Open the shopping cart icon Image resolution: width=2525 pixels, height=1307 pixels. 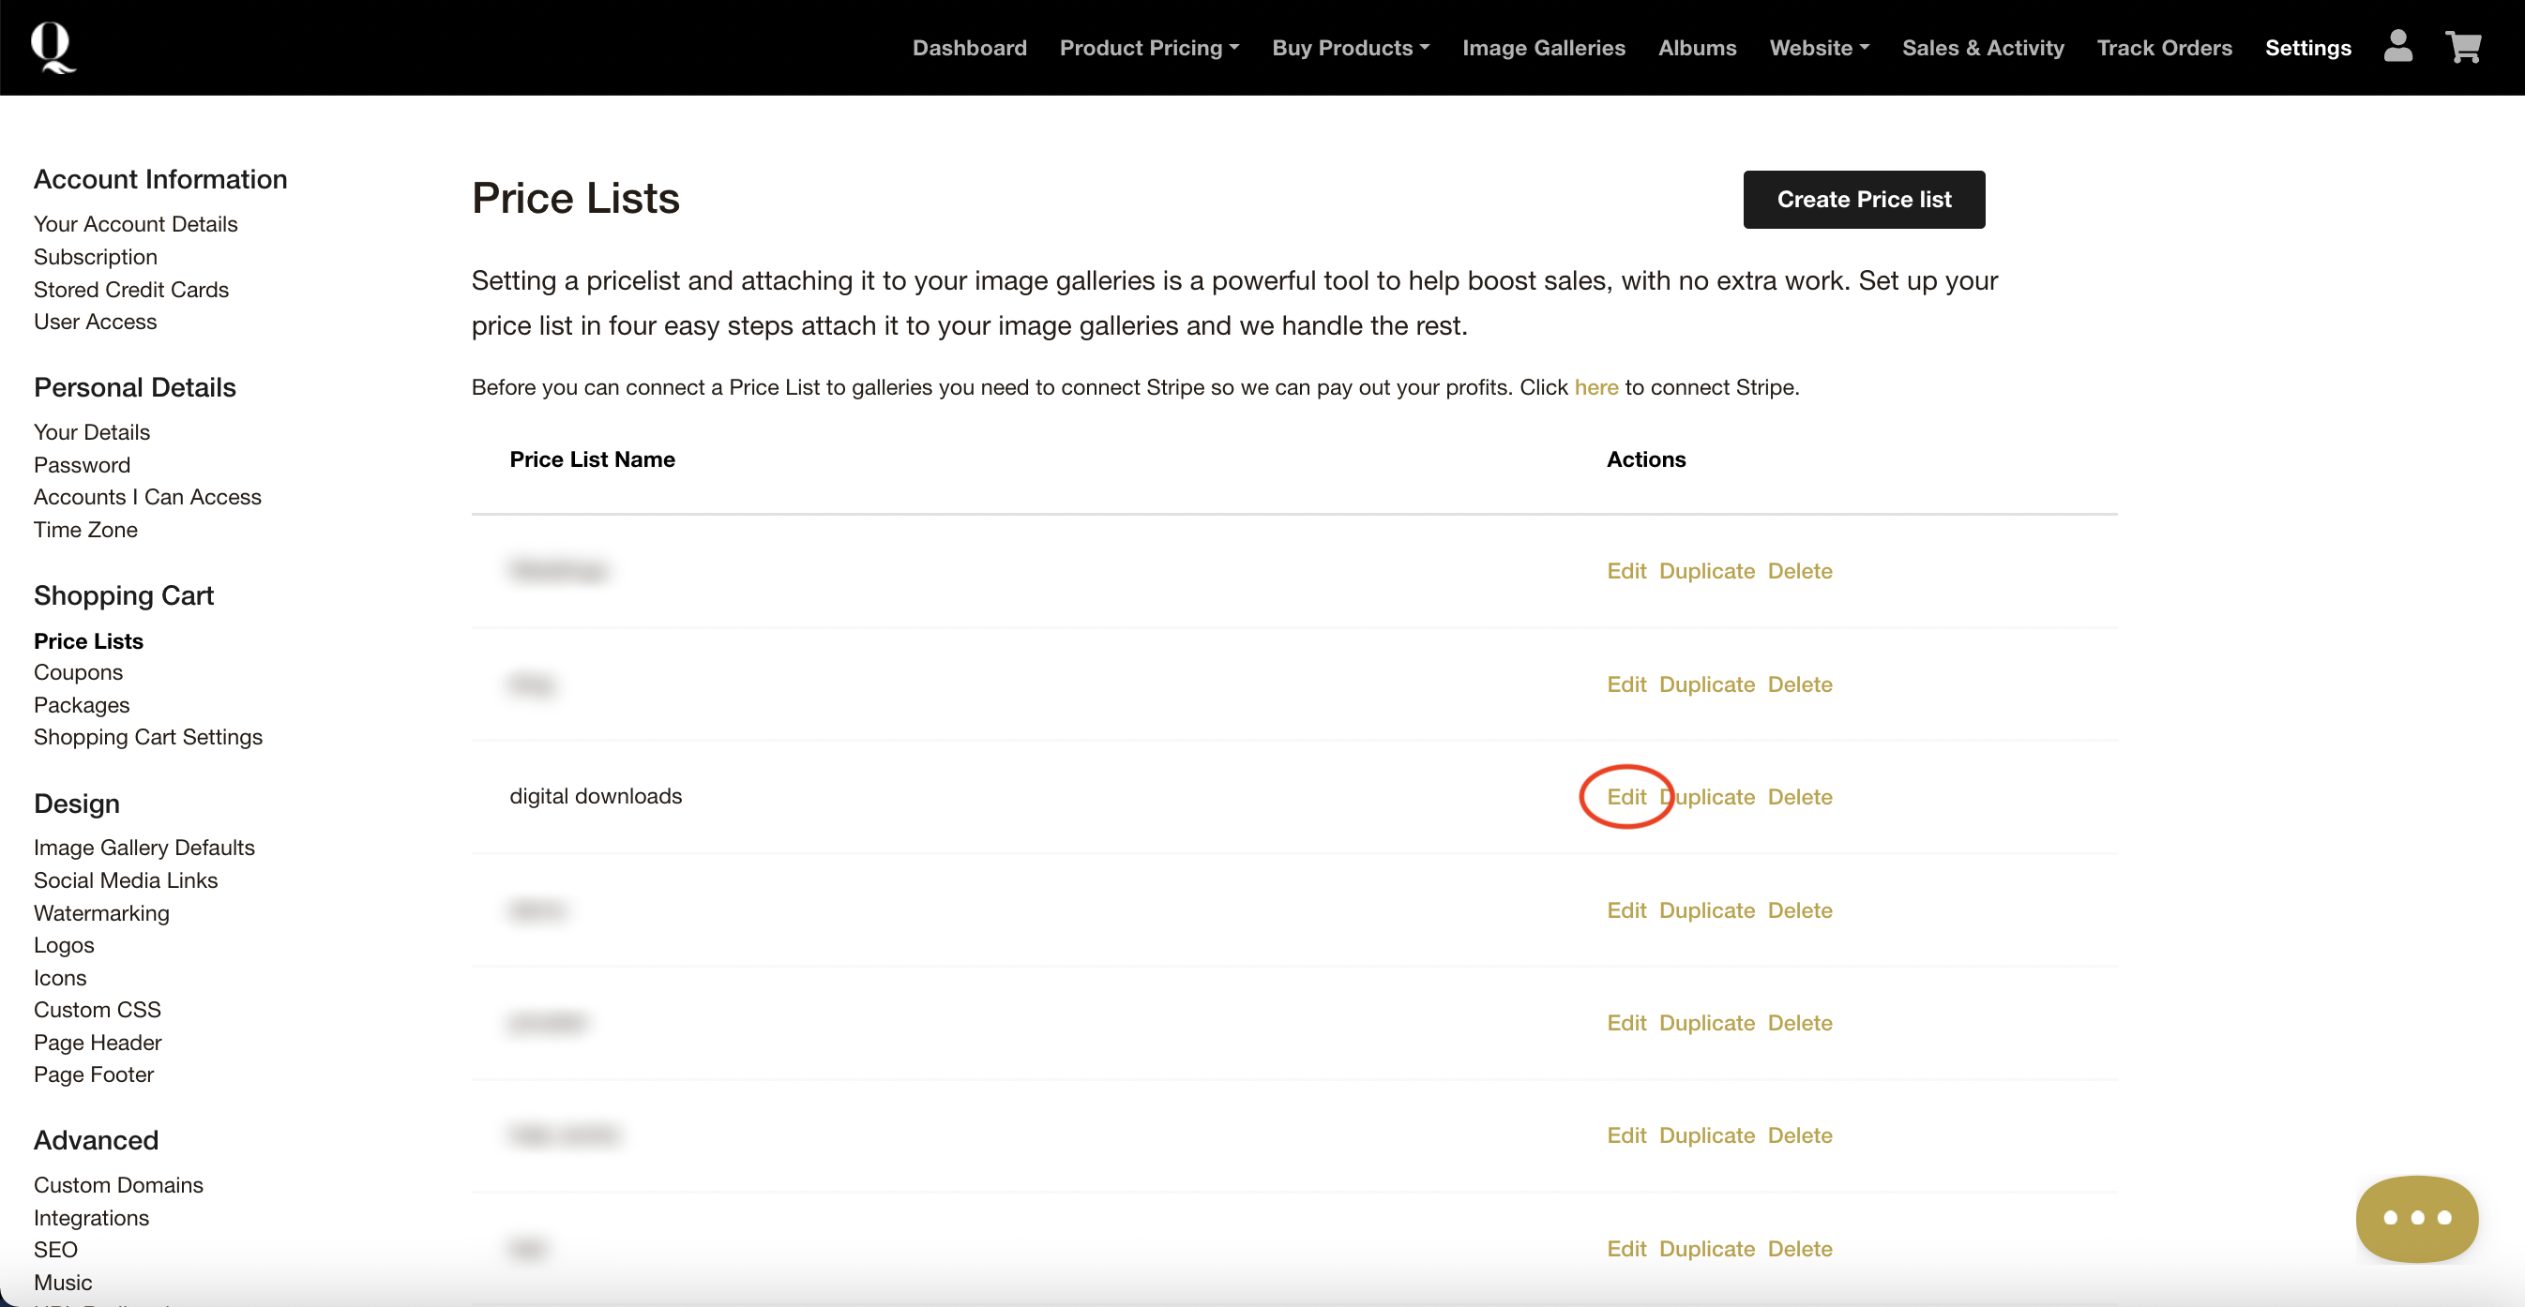coord(2463,46)
